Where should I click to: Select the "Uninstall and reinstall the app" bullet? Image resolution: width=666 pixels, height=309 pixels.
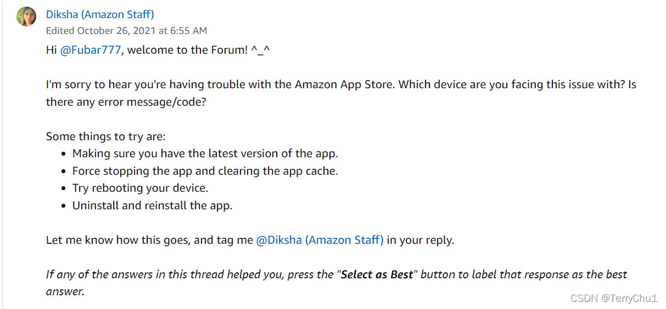(153, 206)
